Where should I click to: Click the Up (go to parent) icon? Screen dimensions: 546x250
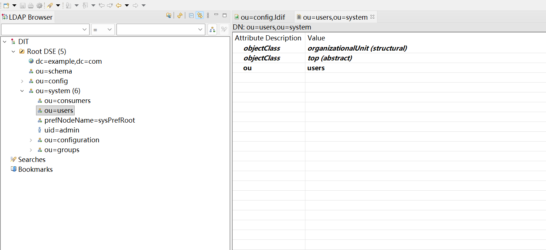pos(169,15)
